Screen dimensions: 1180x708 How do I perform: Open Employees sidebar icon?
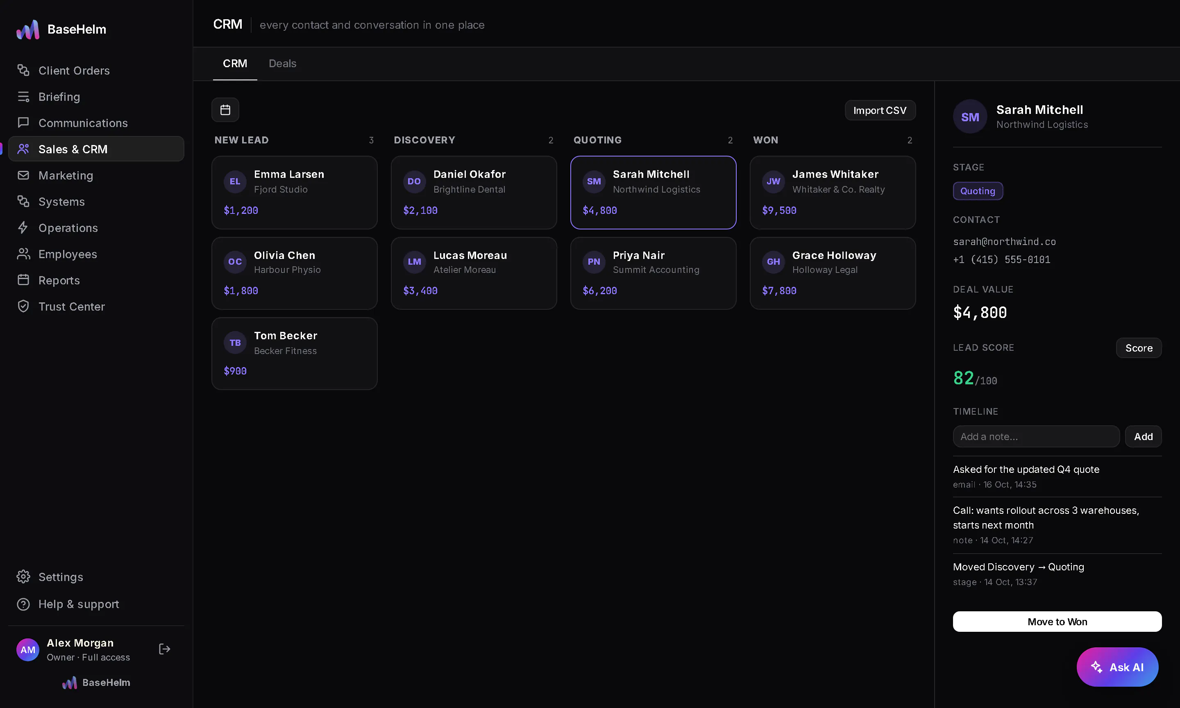coord(23,254)
